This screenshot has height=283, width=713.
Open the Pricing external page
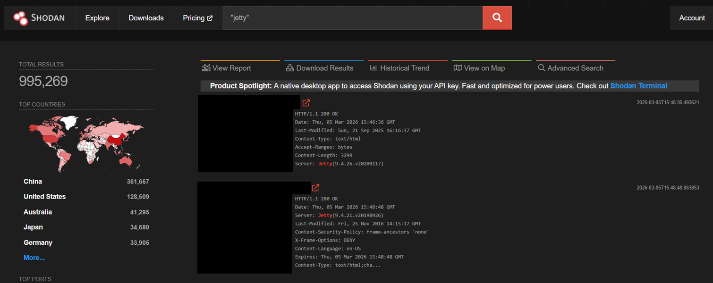click(197, 18)
